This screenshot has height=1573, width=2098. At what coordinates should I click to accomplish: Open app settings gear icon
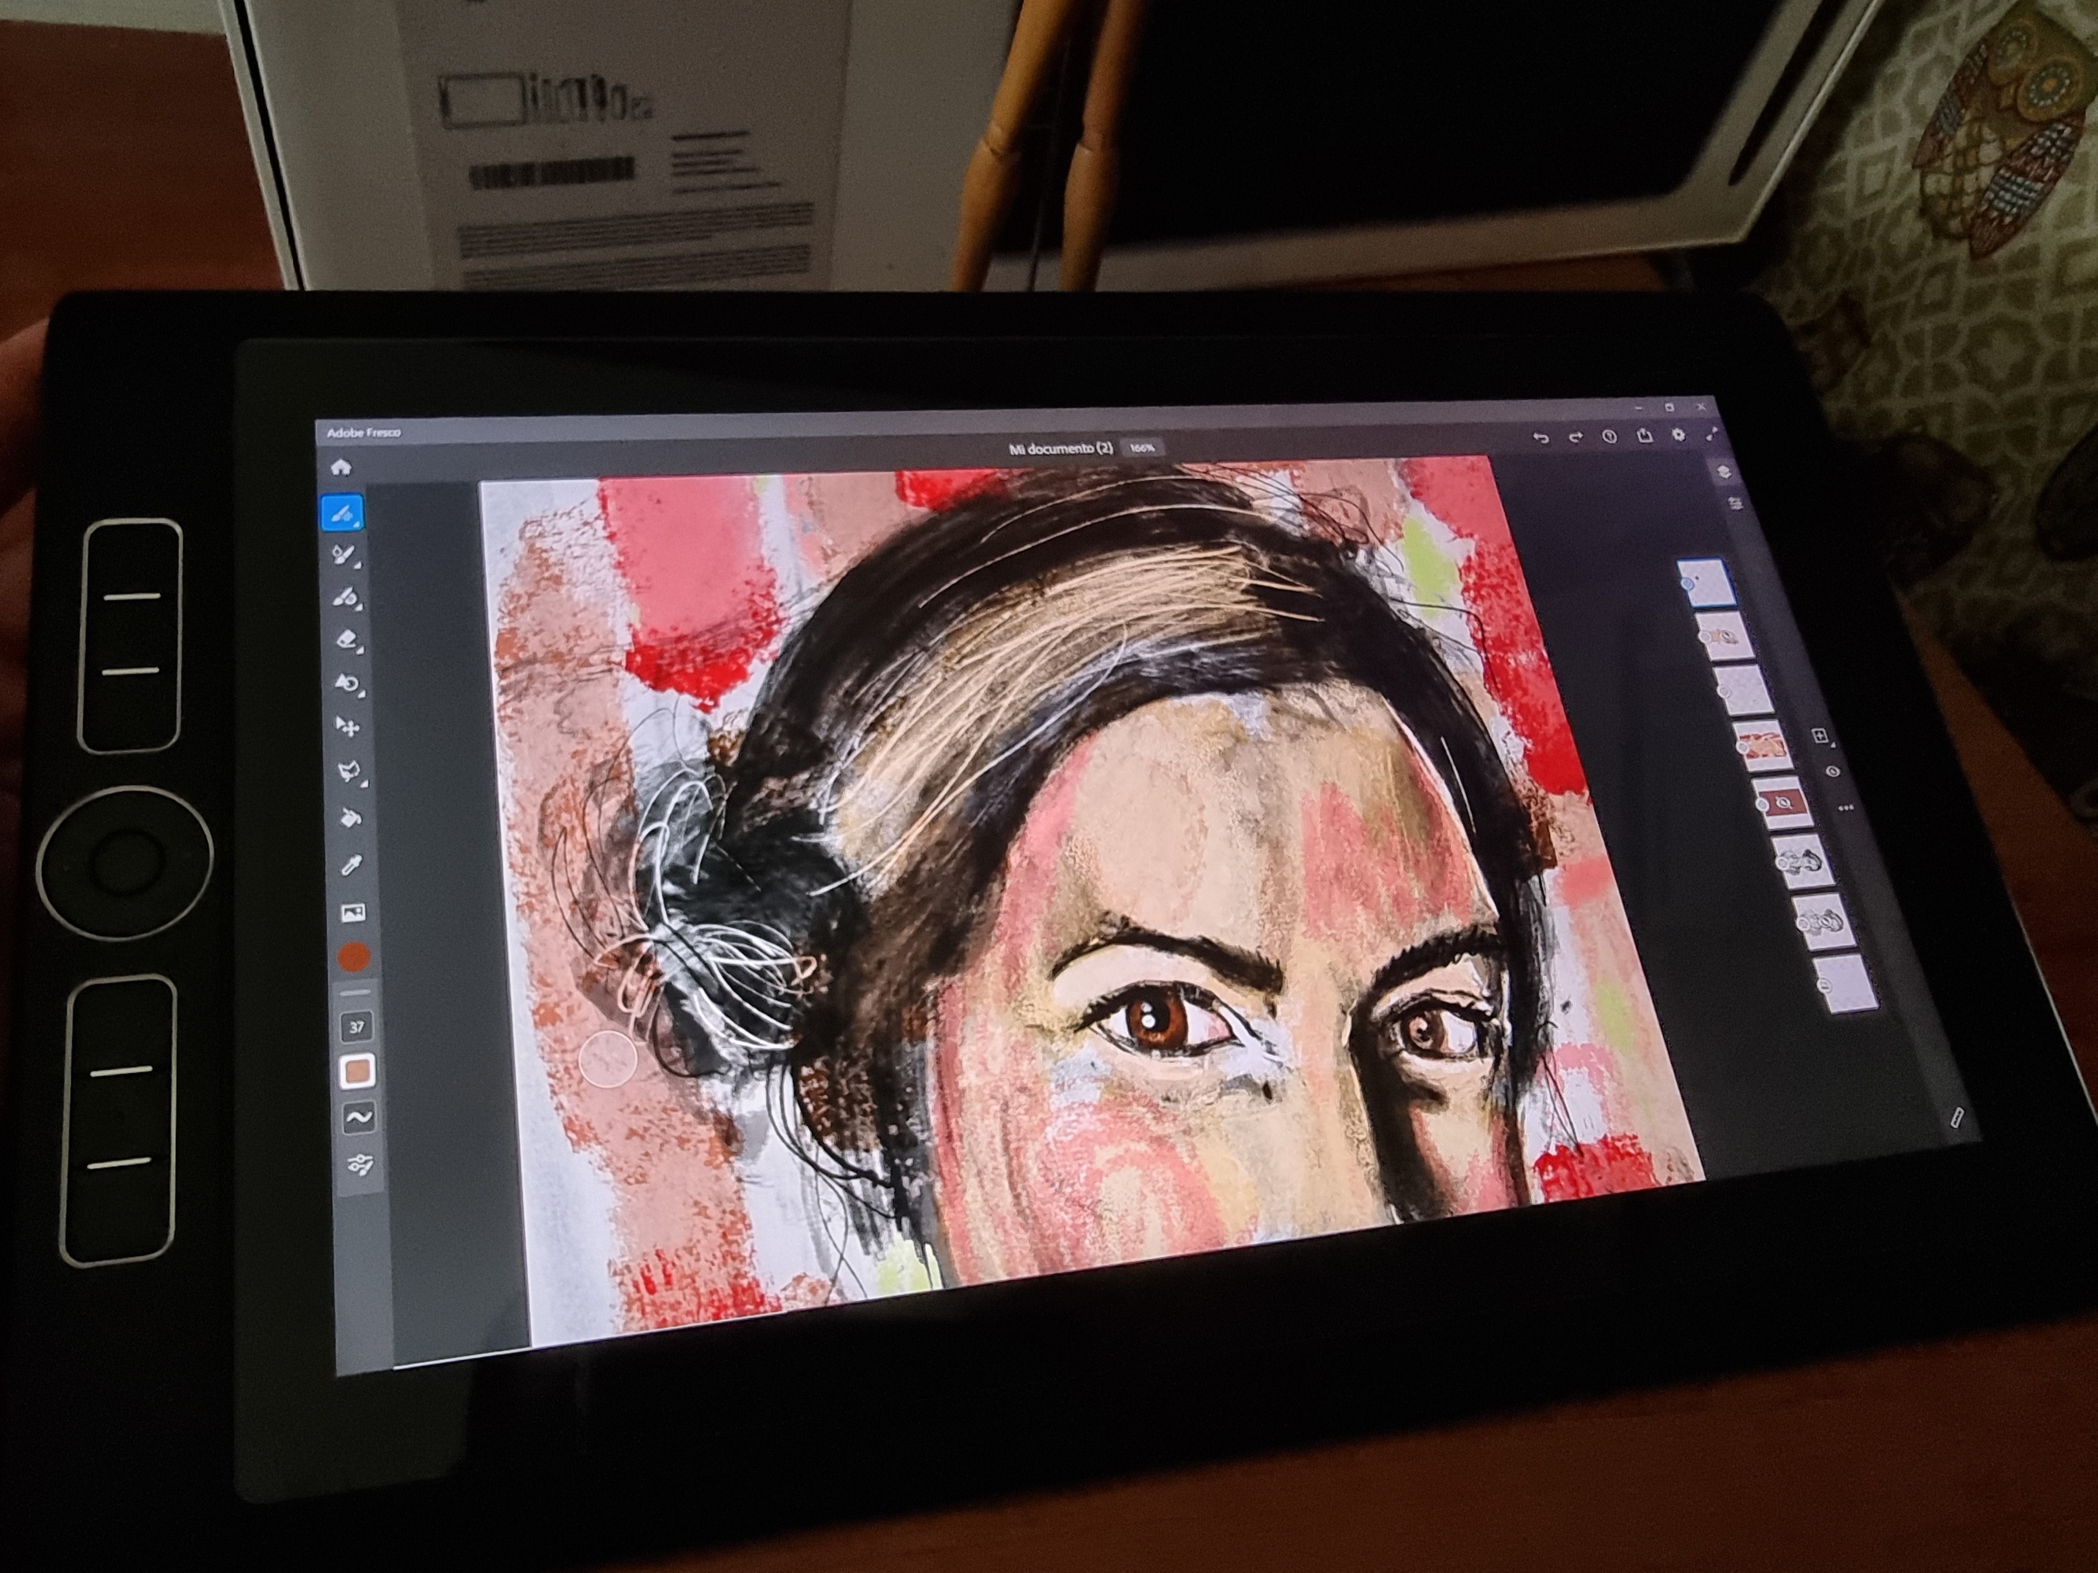1679,435
